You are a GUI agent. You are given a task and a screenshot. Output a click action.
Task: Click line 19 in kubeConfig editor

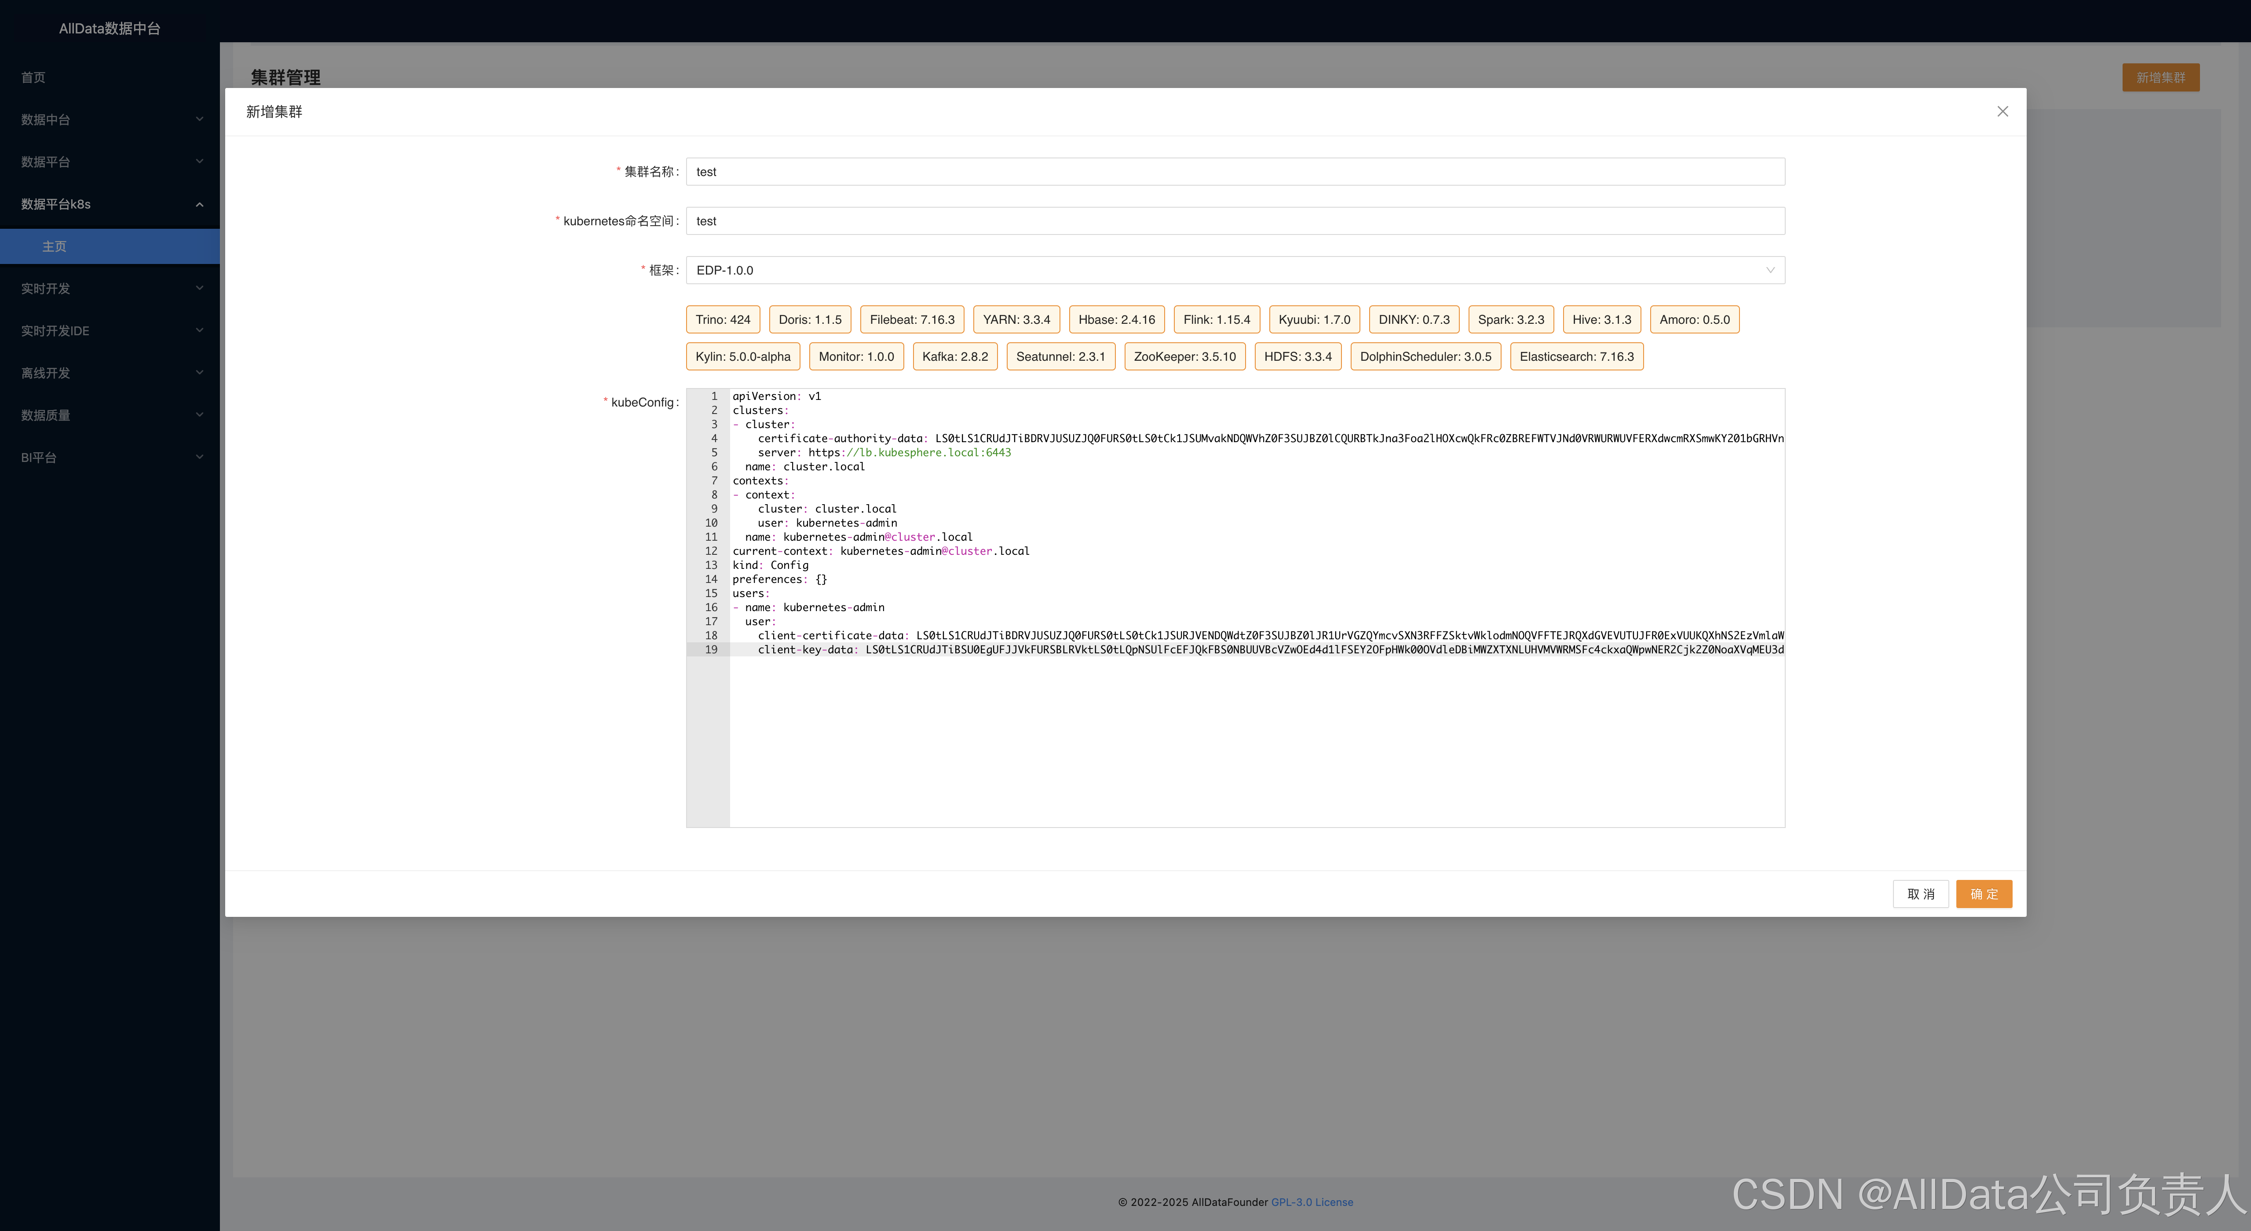click(x=1224, y=650)
